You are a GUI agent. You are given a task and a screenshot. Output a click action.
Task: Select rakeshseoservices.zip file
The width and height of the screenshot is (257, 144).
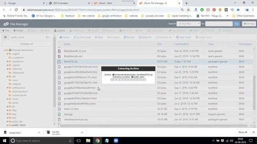point(76,120)
